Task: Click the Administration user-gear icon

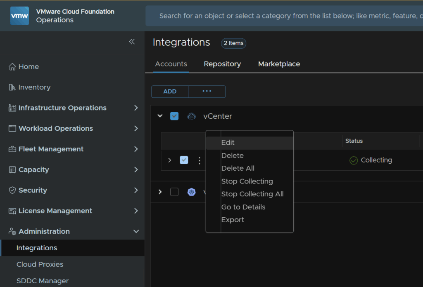Action: [12, 231]
